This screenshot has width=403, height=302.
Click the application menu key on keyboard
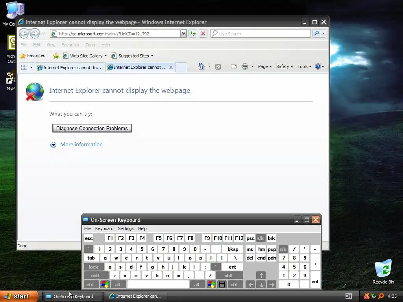pyautogui.click(x=222, y=284)
